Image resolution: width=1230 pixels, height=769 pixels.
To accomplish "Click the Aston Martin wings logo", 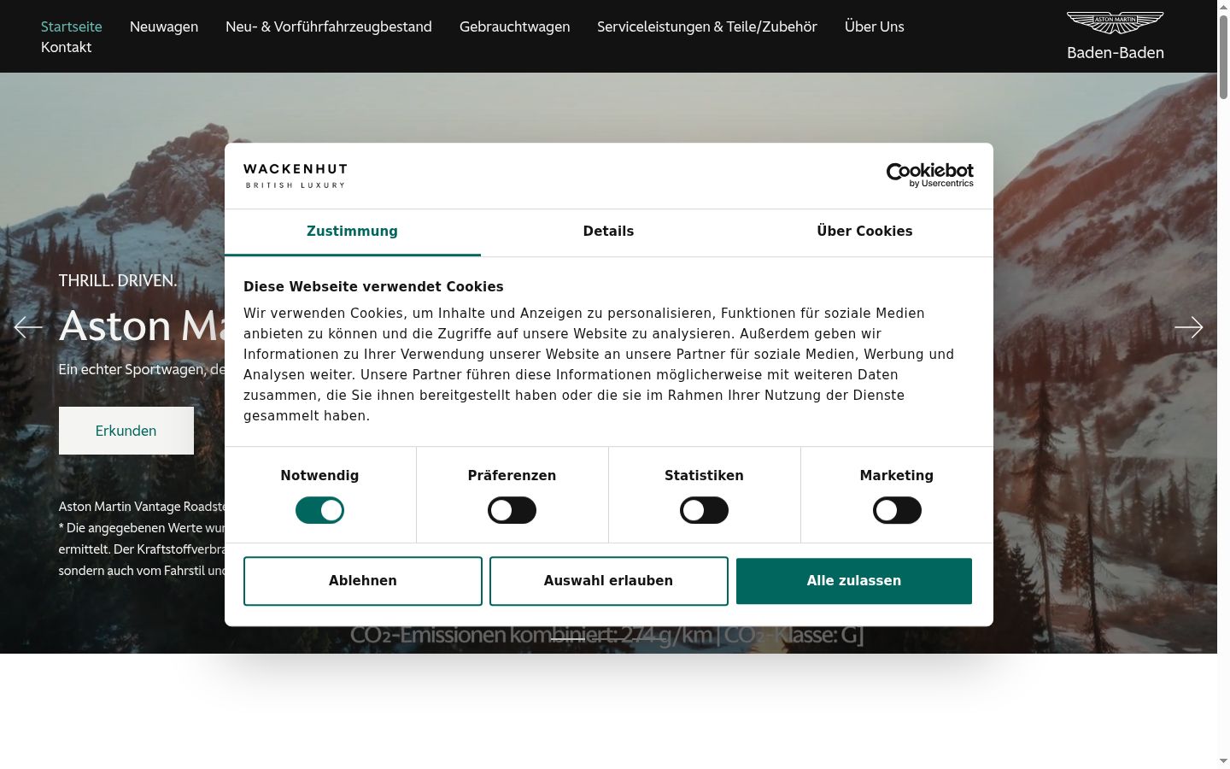I will click(x=1116, y=22).
